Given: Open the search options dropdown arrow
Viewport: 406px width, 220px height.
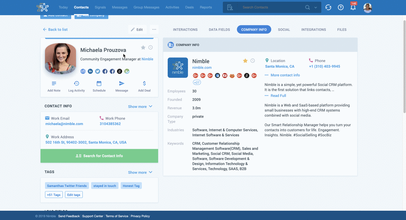Looking at the screenshot, I should coord(315,7).
